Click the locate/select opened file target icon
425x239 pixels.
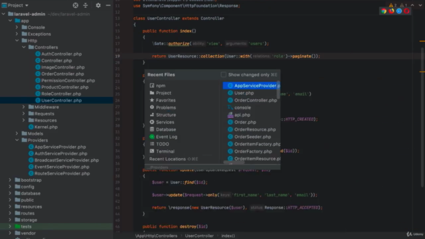point(75,5)
